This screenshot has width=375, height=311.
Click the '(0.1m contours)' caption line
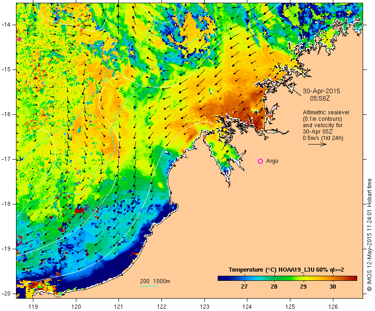tap(322, 119)
